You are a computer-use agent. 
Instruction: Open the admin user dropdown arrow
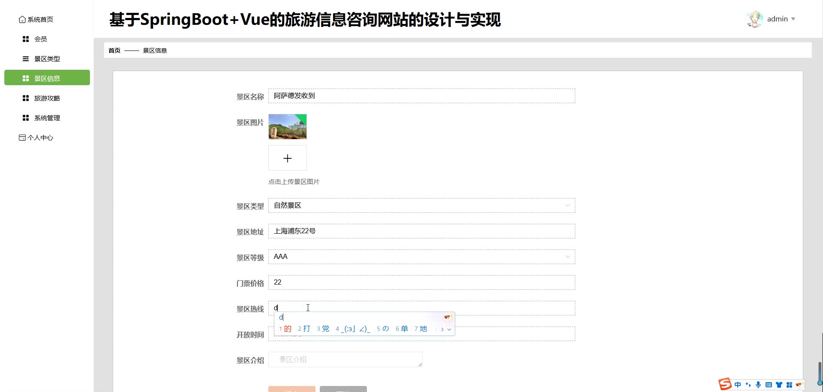[x=793, y=19]
